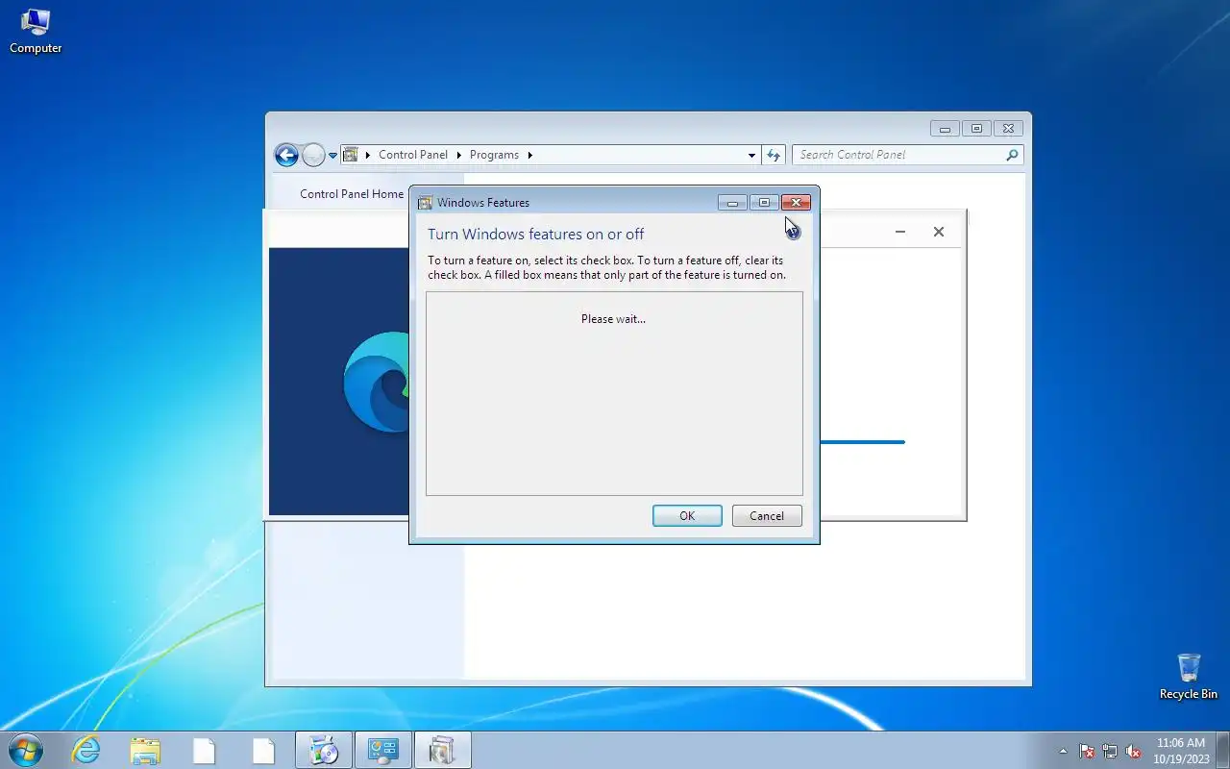
Task: Click the Control Panel address bar icon
Action: pos(351,155)
